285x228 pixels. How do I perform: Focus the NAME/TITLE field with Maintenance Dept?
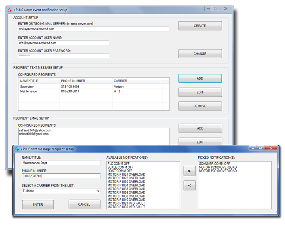61,163
